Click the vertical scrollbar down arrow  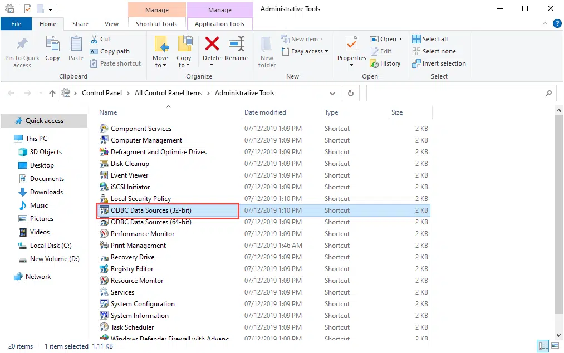(x=558, y=335)
